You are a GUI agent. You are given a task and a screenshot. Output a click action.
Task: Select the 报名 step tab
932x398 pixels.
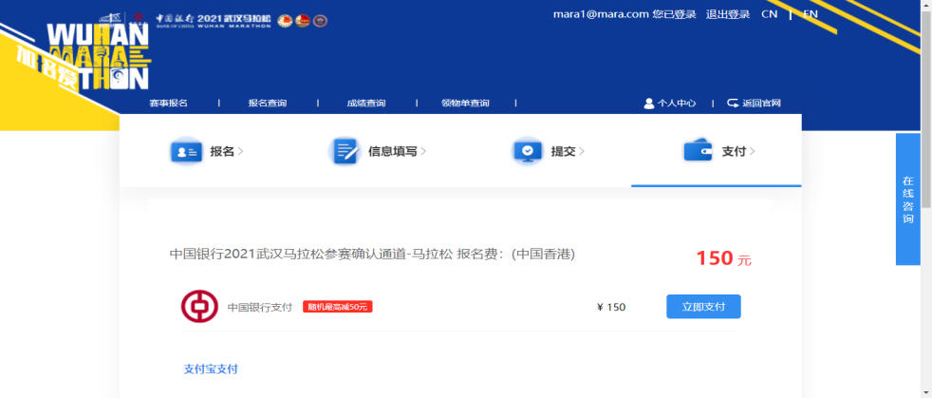208,152
